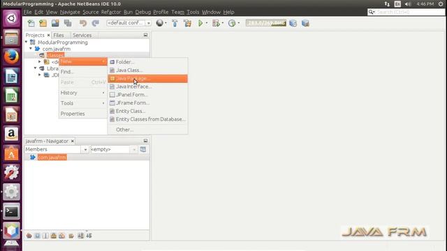Toggle Fully Qualified Names in Navigator
Viewport: 447px width, 251px height.
point(71,236)
